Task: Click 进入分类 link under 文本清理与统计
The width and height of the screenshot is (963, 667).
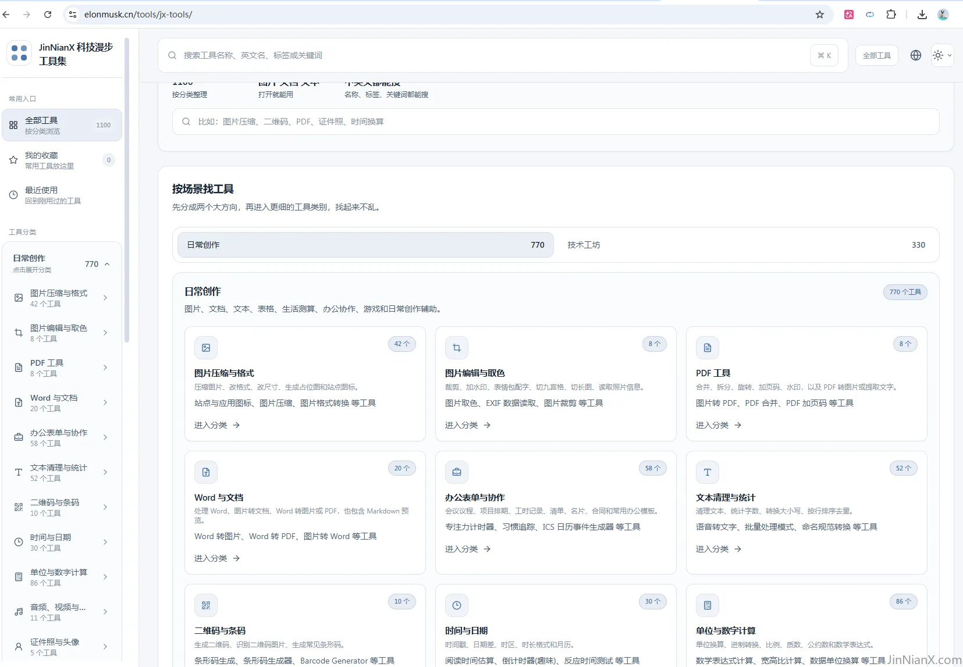Action: (719, 549)
